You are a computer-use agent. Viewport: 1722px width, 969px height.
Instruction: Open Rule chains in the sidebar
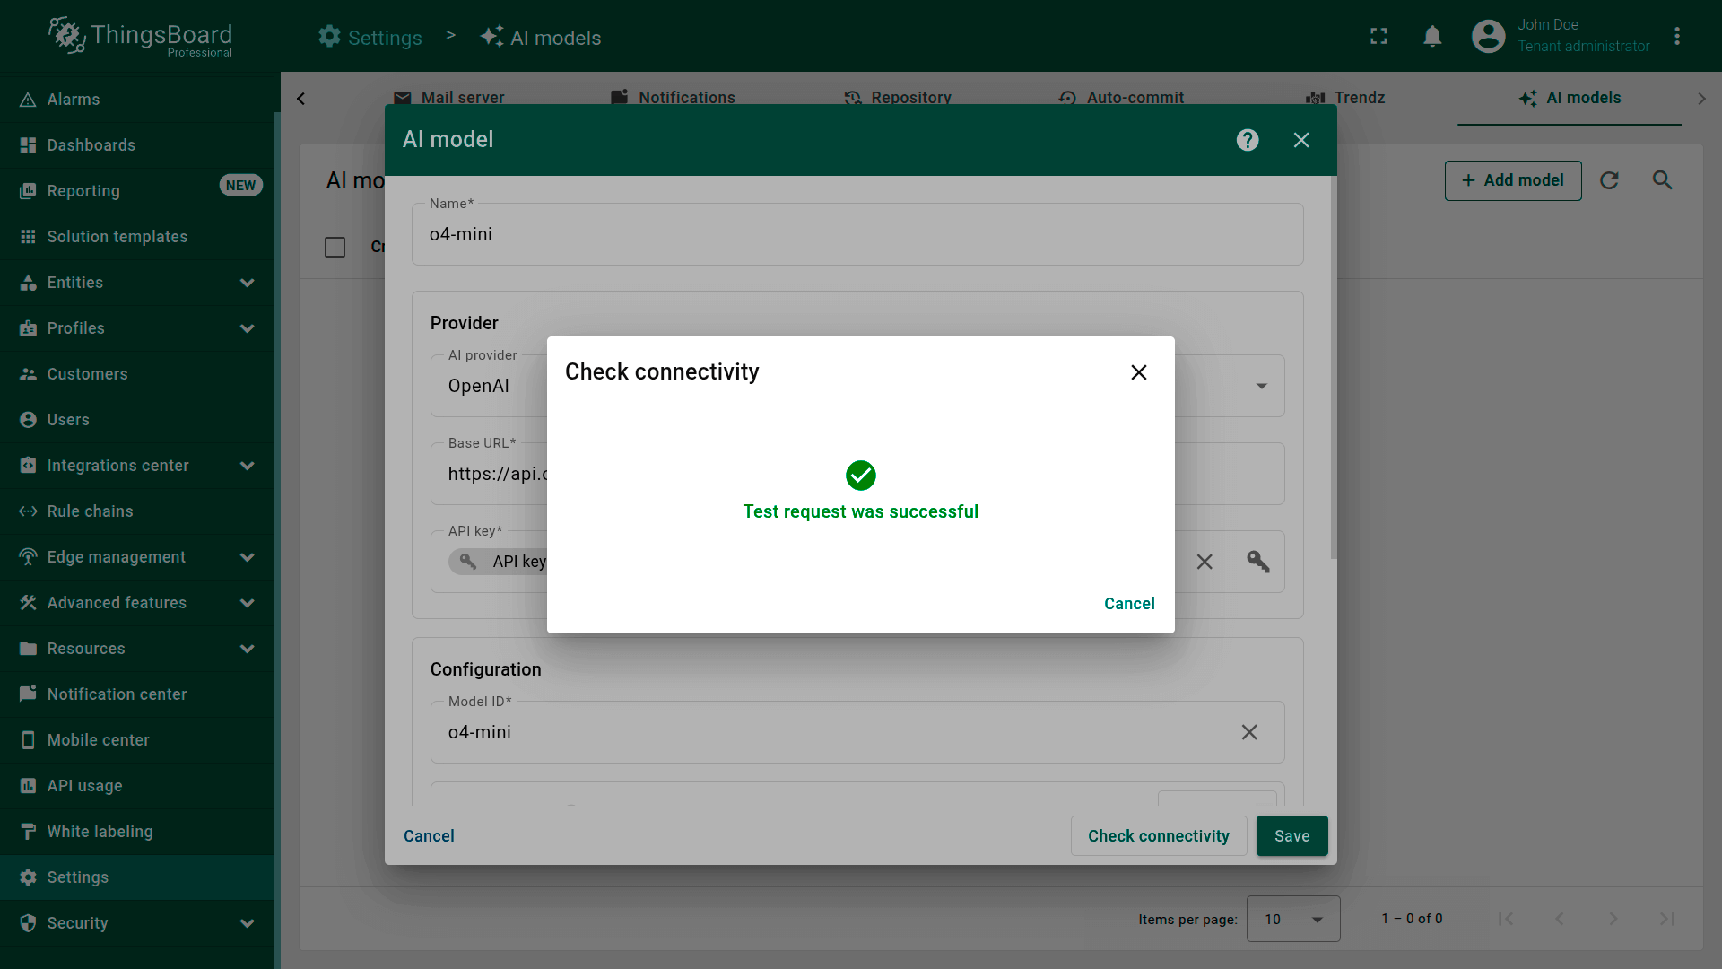click(90, 511)
